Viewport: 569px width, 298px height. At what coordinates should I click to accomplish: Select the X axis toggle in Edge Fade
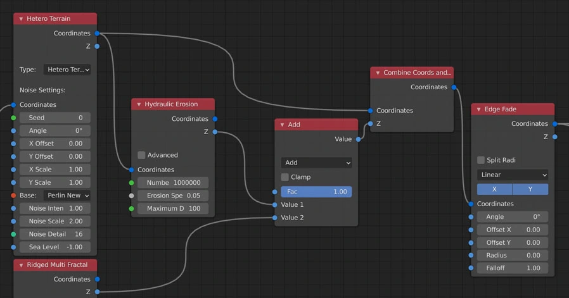click(x=494, y=189)
